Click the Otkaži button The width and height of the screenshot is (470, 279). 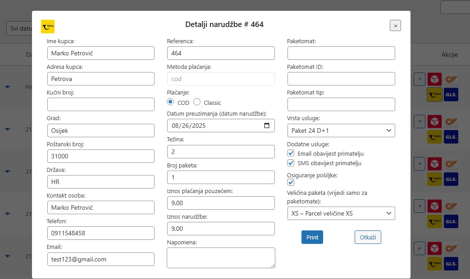368,237
